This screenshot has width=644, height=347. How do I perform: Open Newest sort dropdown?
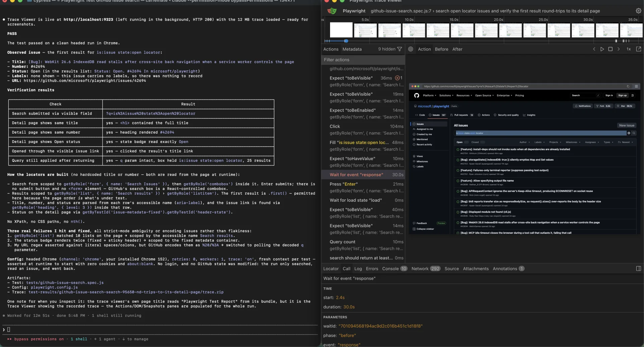(x=626, y=142)
